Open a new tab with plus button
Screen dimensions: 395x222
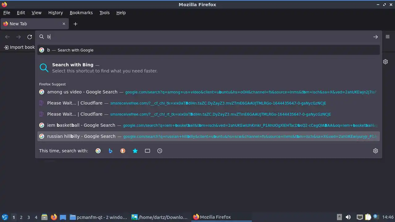coord(75,24)
